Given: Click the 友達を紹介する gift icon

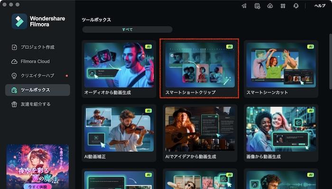Looking at the screenshot, I should [x=14, y=104].
